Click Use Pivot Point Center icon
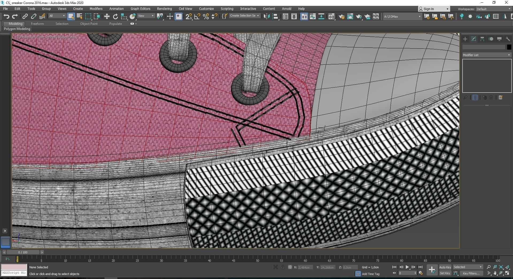513x279 pixels. pos(160,17)
